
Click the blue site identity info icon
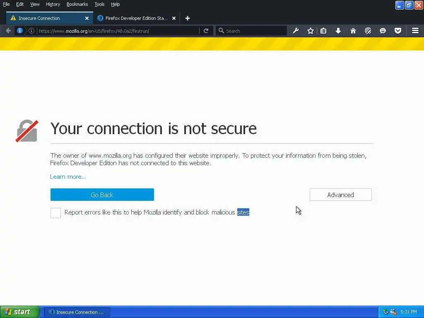coord(20,31)
